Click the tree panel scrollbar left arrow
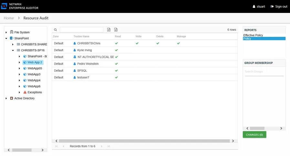This screenshot has height=156, width=290. coord(8,150)
